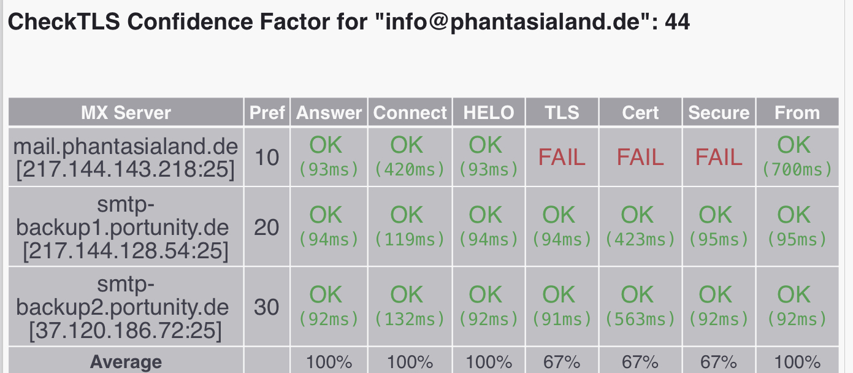Click the Pref column header
This screenshot has width=853, height=373.
tap(267, 112)
